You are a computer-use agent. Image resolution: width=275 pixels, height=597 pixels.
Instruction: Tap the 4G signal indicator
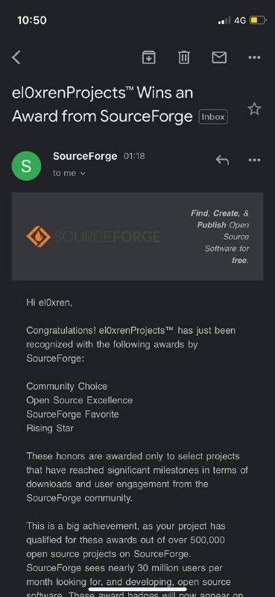[x=240, y=20]
